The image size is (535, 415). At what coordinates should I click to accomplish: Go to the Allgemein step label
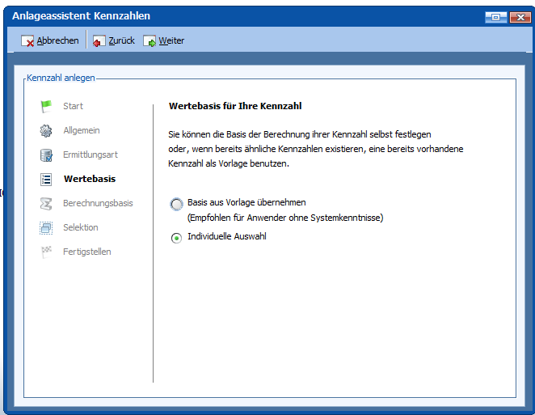click(x=82, y=130)
